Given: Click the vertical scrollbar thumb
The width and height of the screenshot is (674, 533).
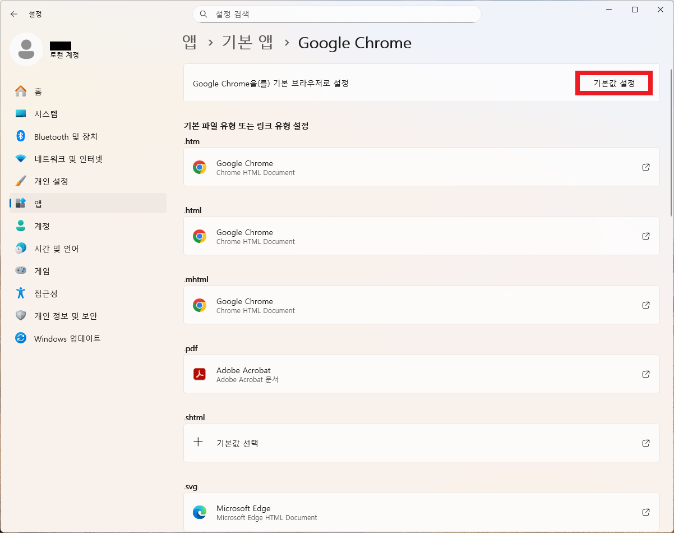Looking at the screenshot, I should coord(671,143).
